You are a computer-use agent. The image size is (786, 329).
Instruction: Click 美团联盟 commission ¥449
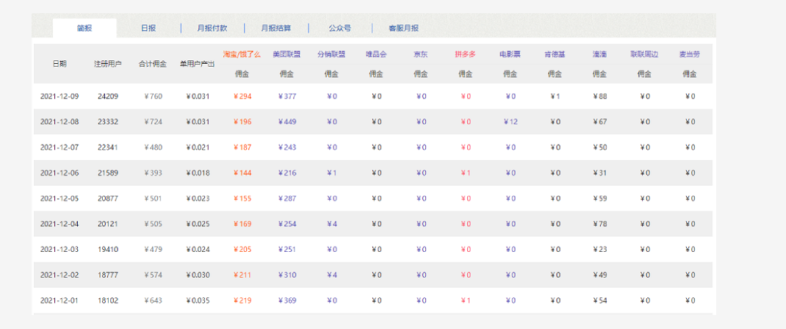click(286, 122)
